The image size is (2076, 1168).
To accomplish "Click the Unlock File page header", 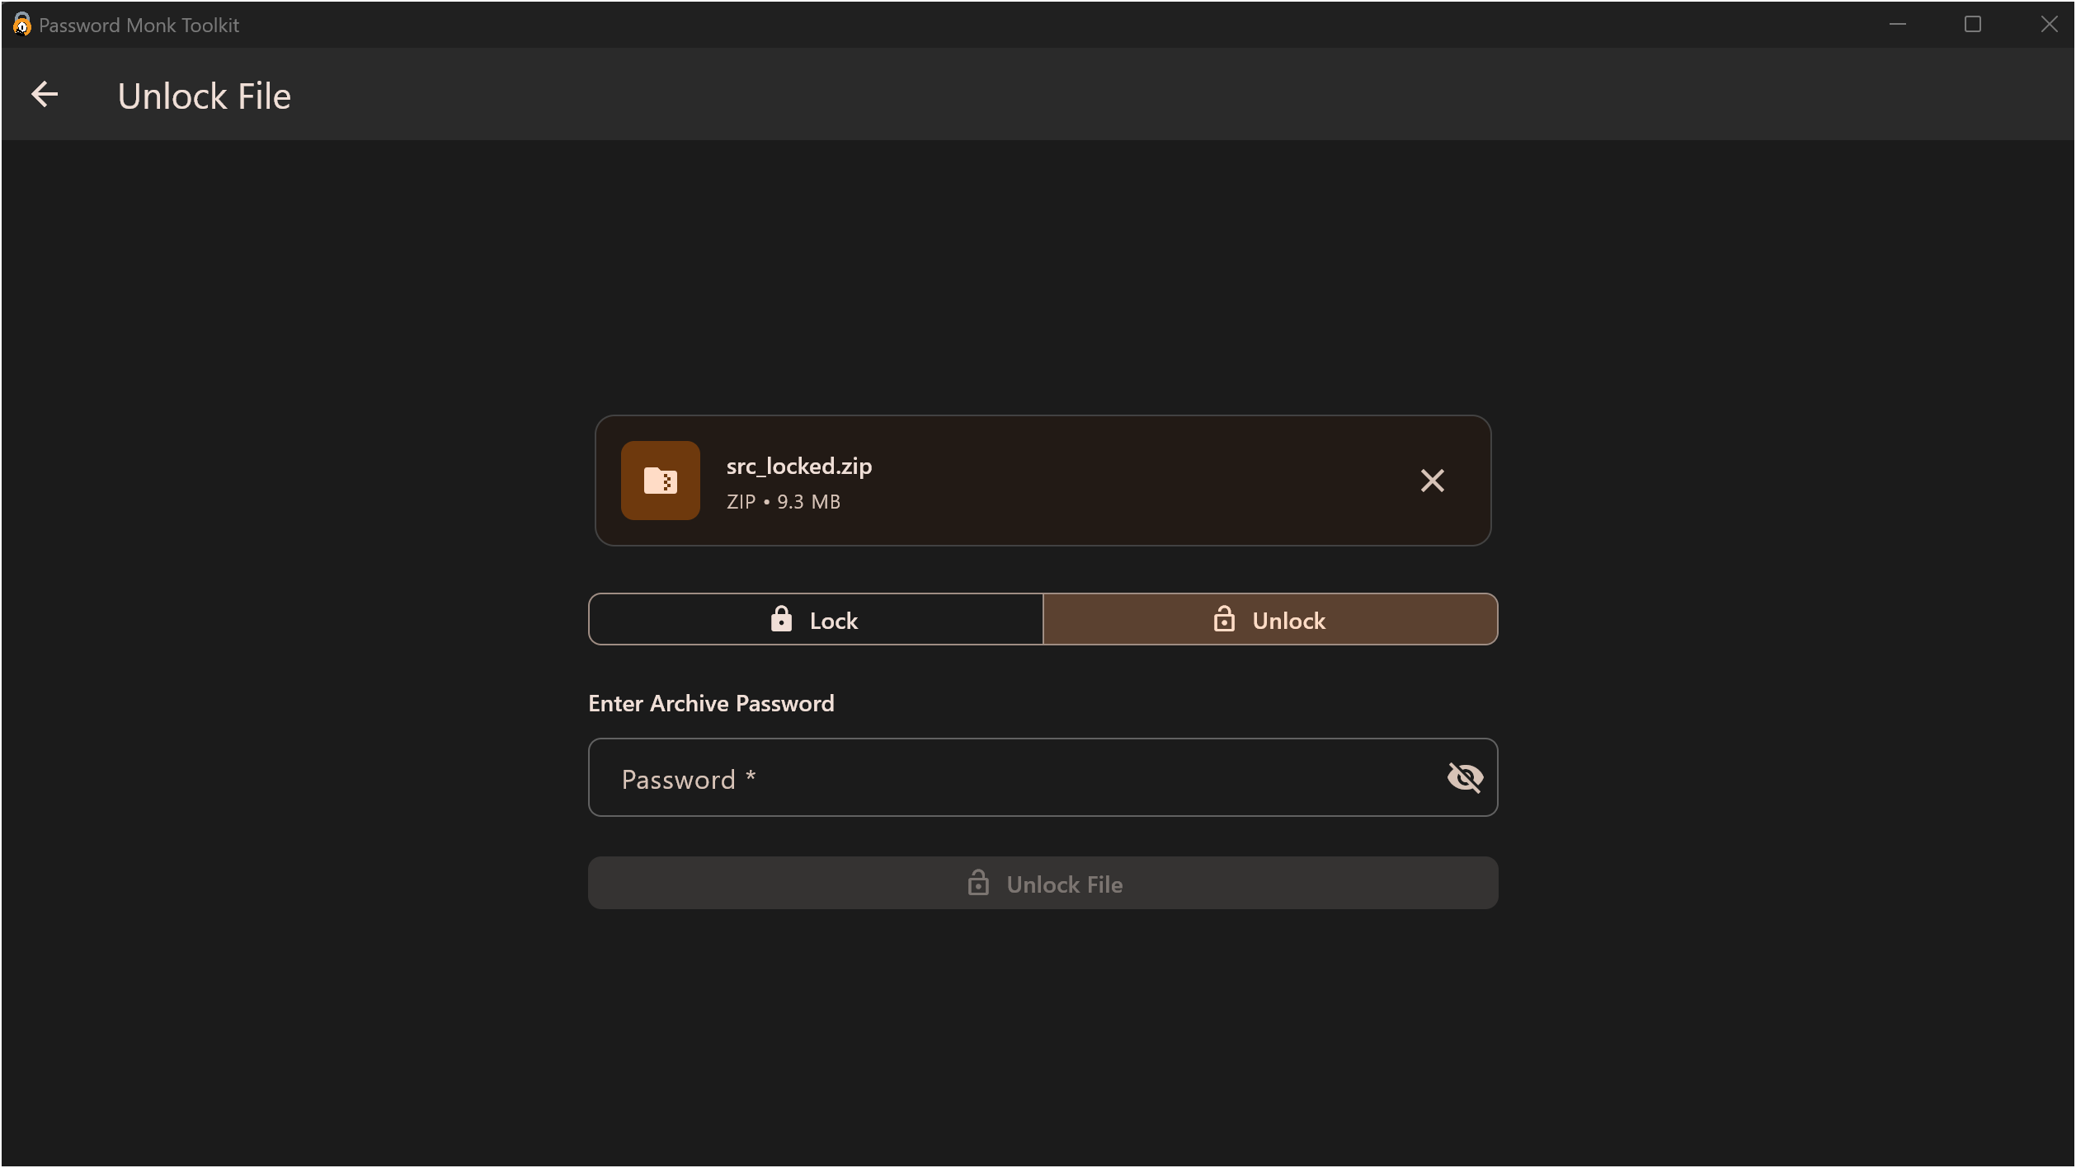I will coord(204,95).
